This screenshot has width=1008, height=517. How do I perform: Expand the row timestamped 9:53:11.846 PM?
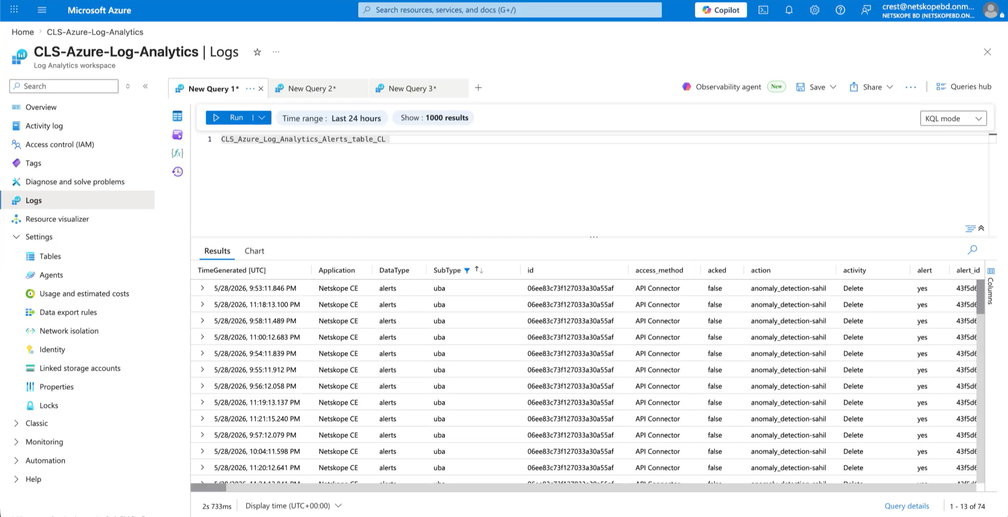[202, 288]
